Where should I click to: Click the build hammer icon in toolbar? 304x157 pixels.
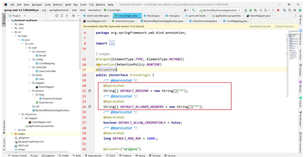tap(194, 10)
